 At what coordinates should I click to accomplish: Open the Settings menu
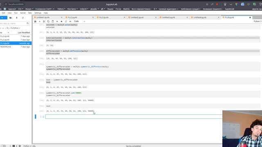38,13
